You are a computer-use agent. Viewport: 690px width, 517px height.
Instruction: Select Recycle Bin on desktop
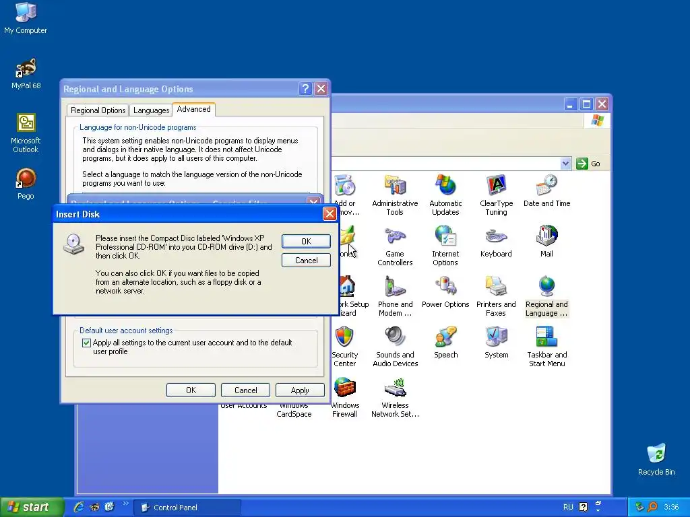coord(656,460)
